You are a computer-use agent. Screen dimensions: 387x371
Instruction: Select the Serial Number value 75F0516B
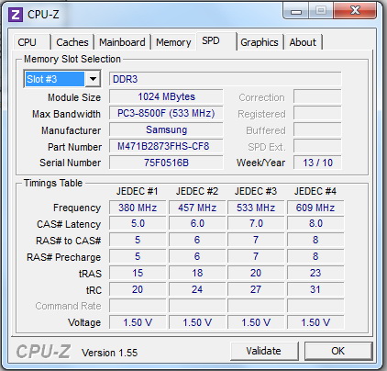[166, 163]
